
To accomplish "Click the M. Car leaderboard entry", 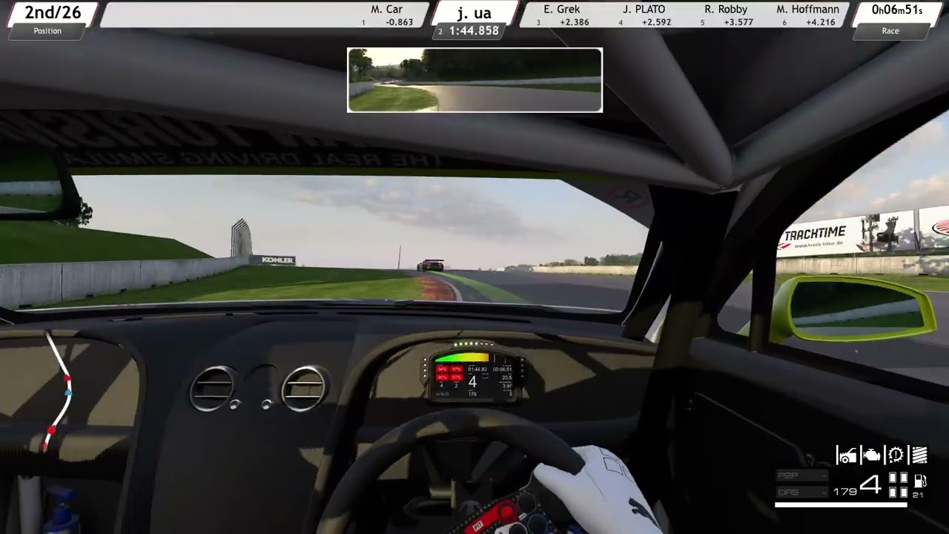I will point(387,15).
